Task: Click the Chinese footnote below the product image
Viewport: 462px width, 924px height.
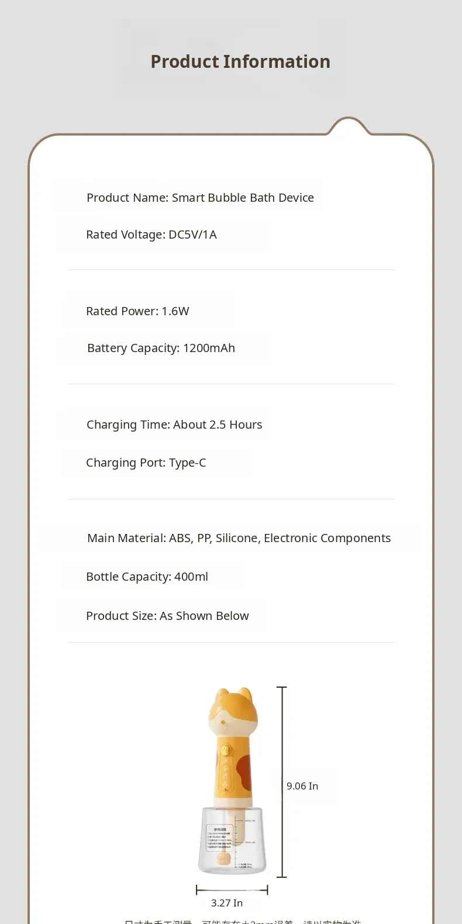Action: point(243,921)
